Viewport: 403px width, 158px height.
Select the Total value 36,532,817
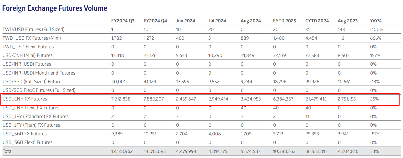point(316,151)
